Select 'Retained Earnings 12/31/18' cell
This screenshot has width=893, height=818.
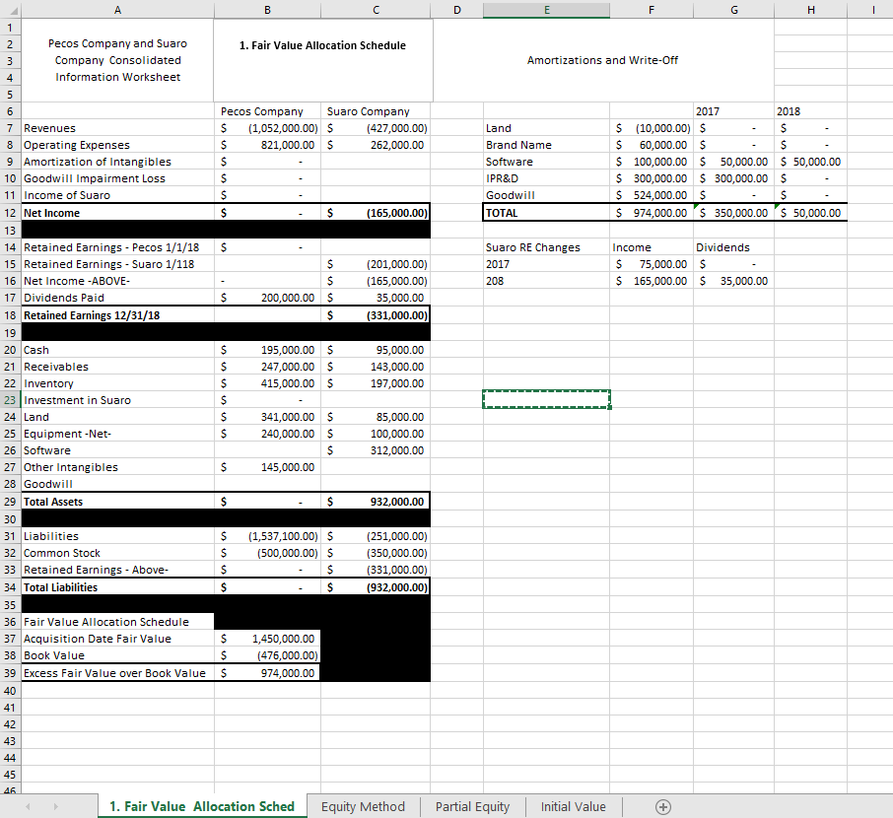(x=117, y=315)
